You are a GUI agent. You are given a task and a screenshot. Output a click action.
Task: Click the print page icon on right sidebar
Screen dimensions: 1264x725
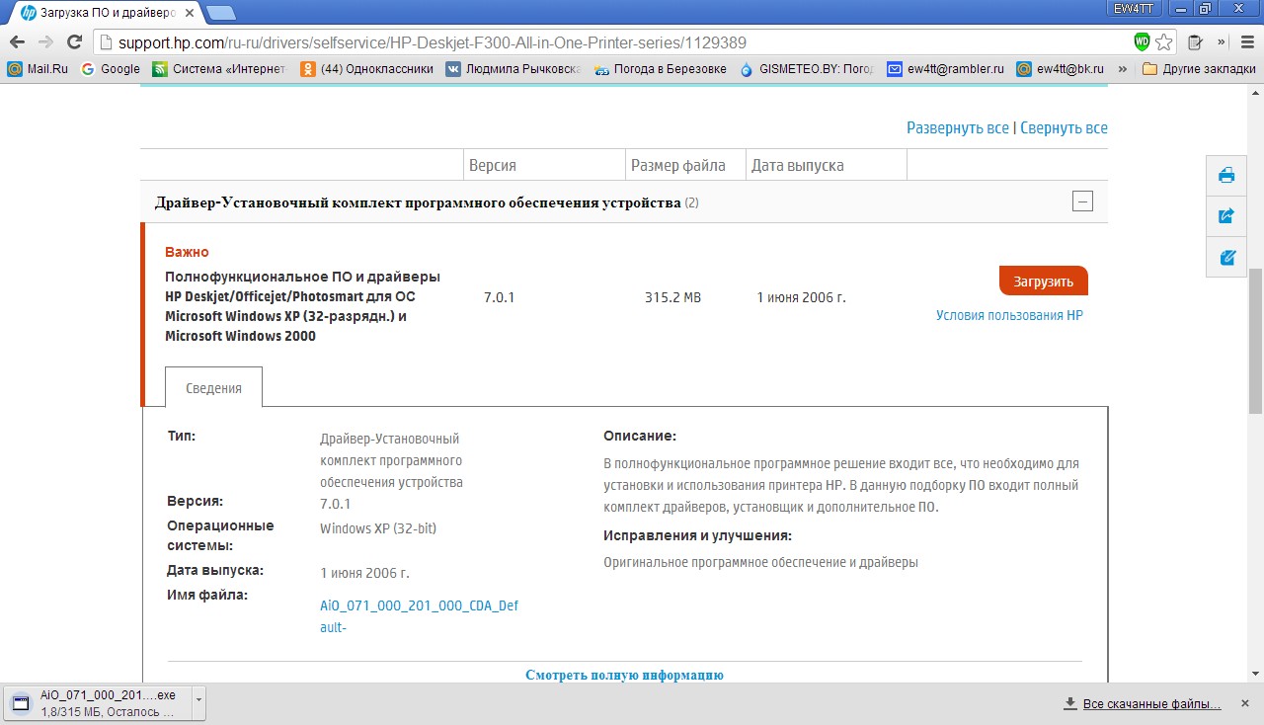pos(1227,176)
